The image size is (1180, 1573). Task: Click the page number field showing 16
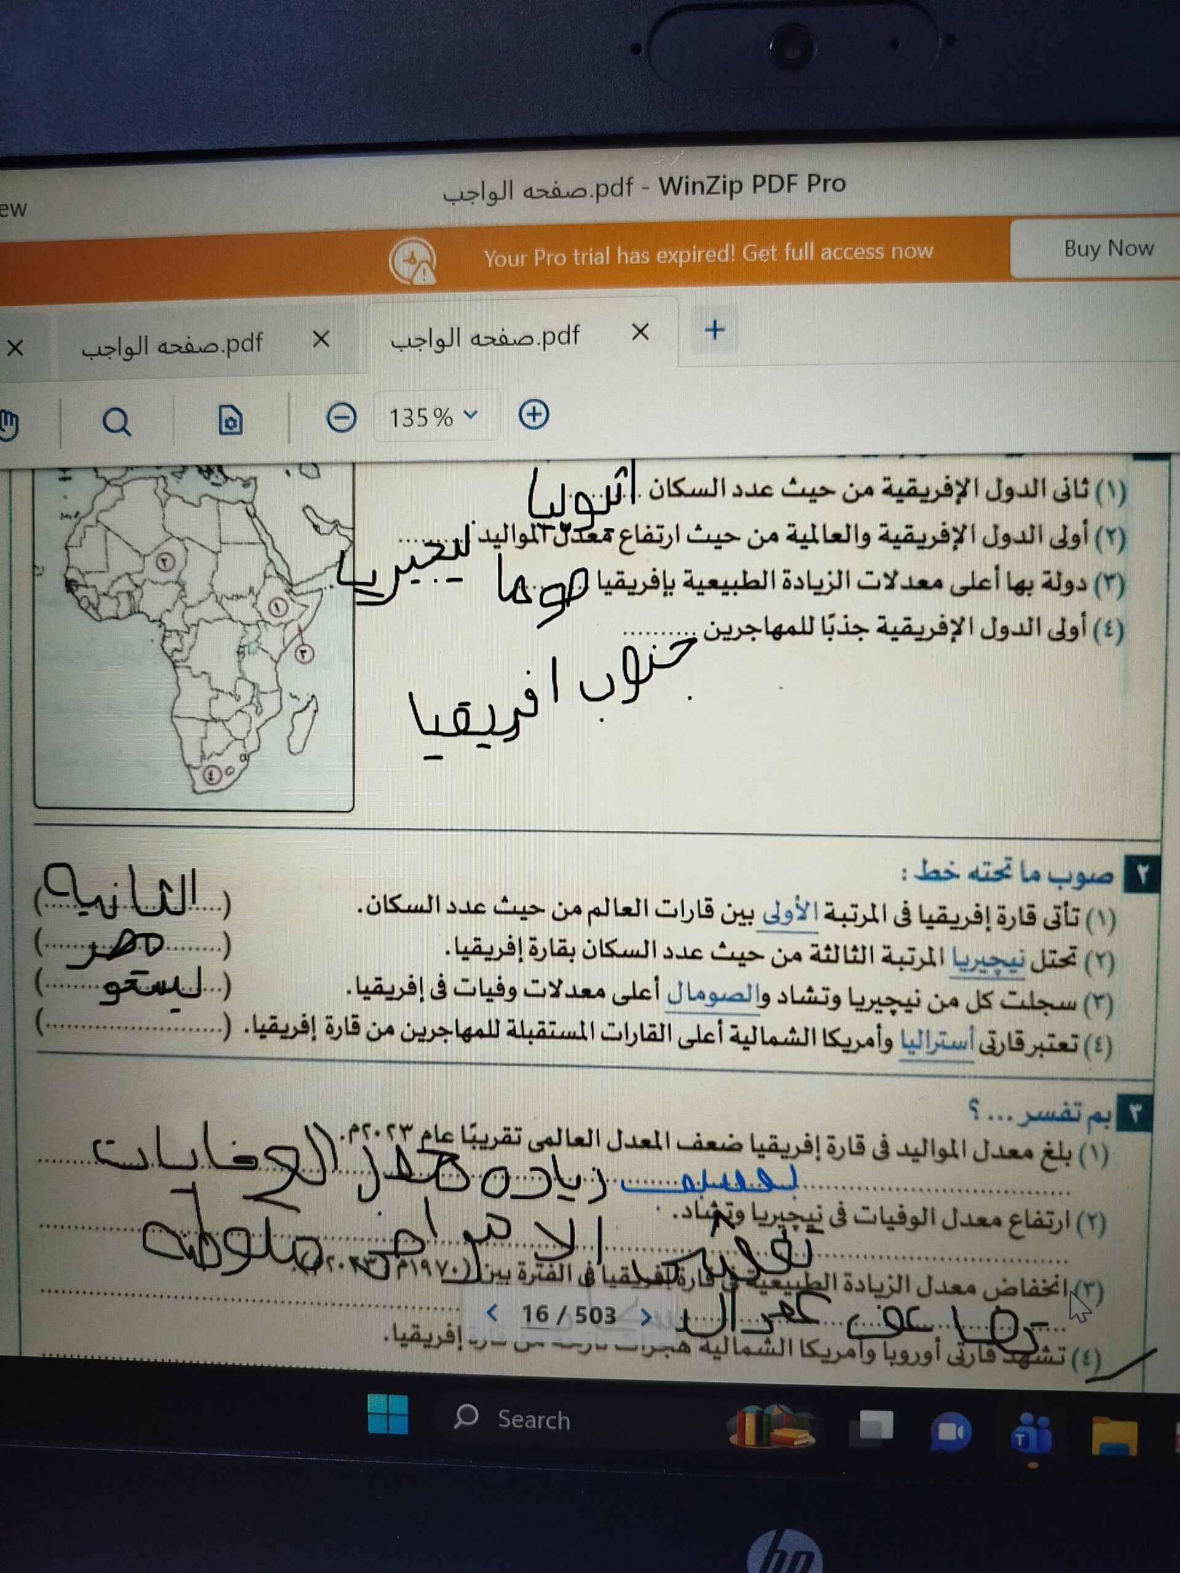[535, 1315]
